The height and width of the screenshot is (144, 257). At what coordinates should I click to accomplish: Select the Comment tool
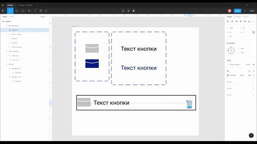[x=46, y=11]
